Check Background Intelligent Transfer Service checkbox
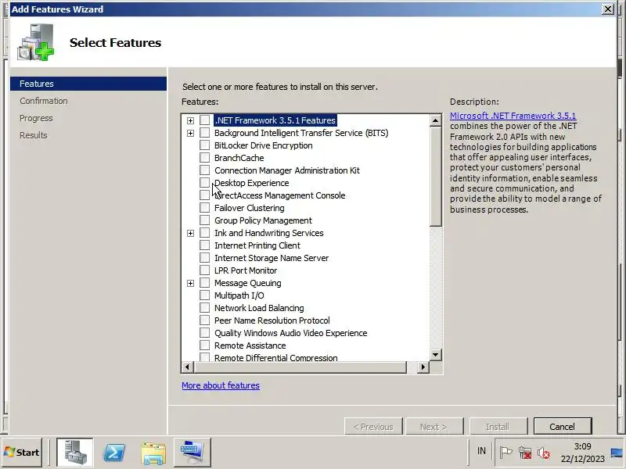Image resolution: width=626 pixels, height=469 pixels. click(x=204, y=132)
